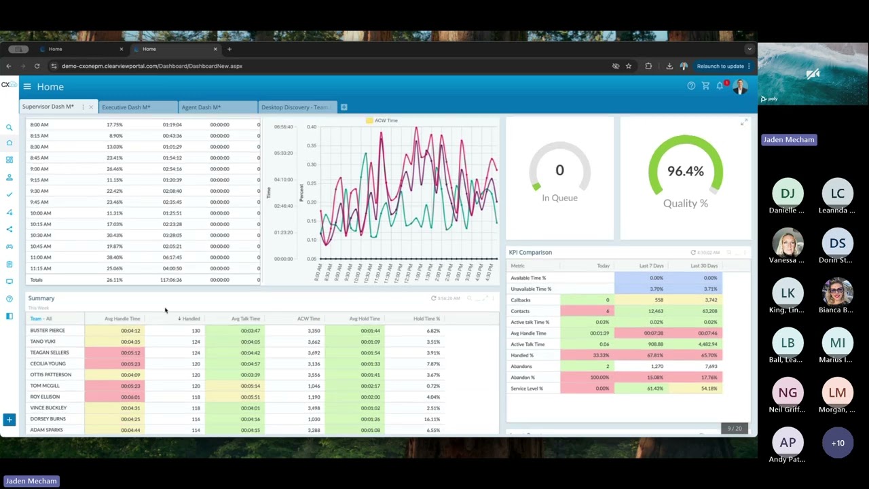
Task: Switch to the Desktop Discovery - Team tab
Action: pos(298,107)
